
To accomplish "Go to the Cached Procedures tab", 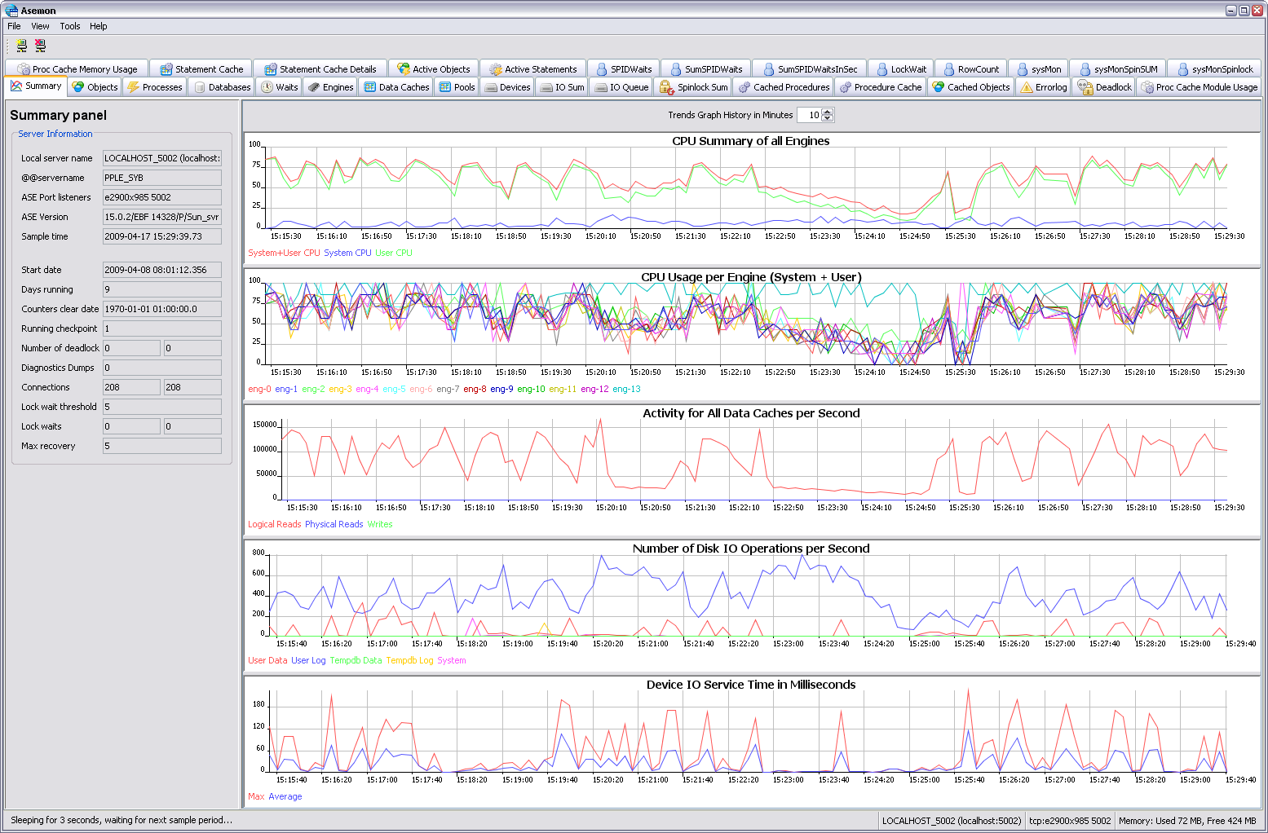I will pos(784,87).
